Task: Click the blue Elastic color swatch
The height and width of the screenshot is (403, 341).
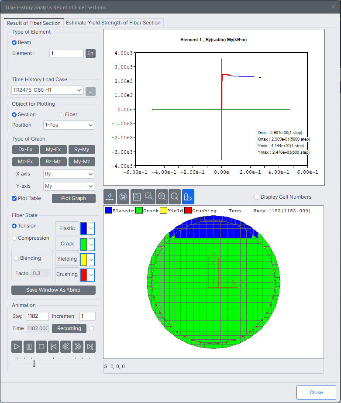Action: [84, 228]
